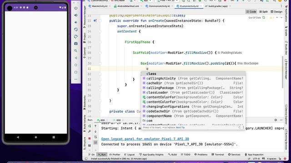Toggle tool window bars icon in status bar

(86, 158)
